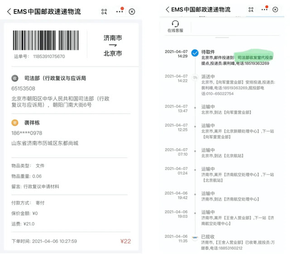Tap the shipment barcode image
This screenshot has width=290, height=257.
click(x=46, y=40)
